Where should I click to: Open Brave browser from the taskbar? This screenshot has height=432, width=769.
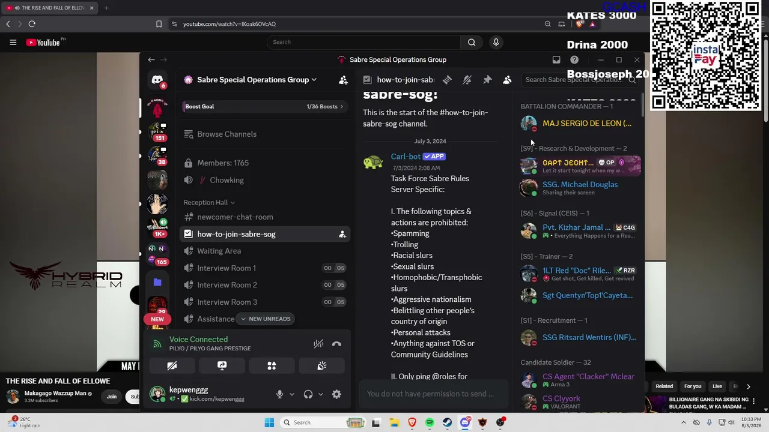tap(412, 422)
